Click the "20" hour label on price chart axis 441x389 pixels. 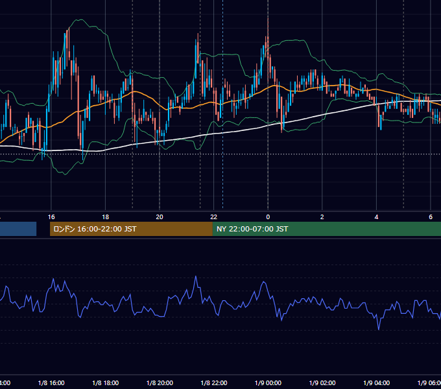coord(160,217)
